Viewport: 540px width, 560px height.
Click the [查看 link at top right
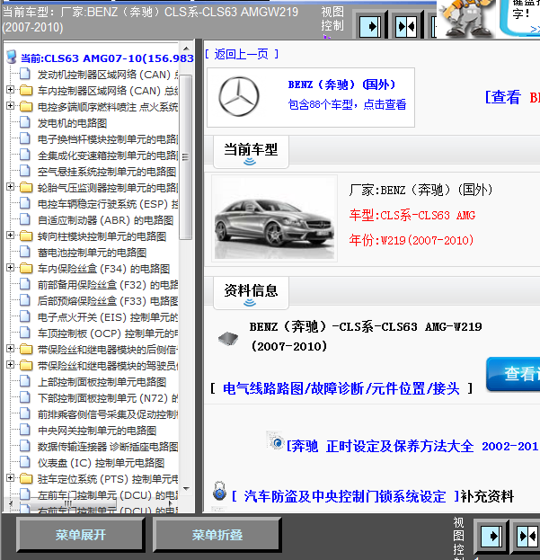(x=502, y=97)
